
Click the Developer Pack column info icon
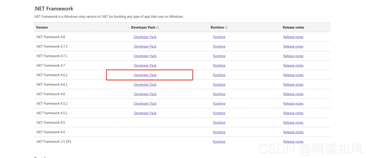coord(158,27)
